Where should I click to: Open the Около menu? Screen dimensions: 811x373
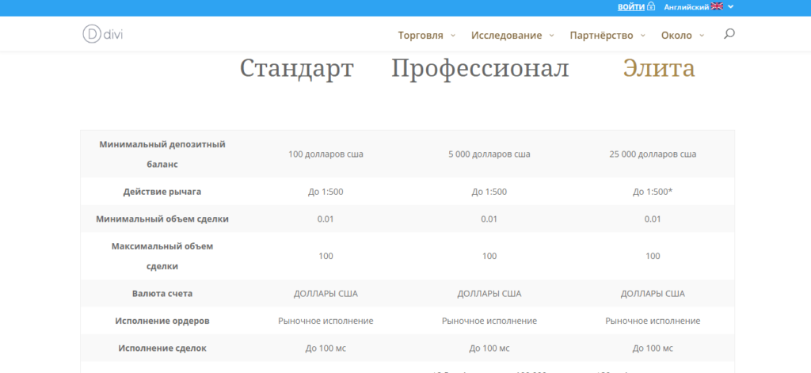click(x=676, y=35)
